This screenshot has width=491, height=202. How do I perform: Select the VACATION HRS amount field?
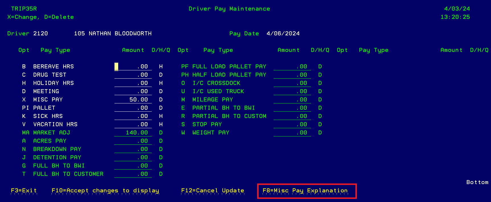(x=133, y=125)
